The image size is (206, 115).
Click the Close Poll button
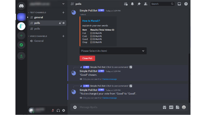87,58
